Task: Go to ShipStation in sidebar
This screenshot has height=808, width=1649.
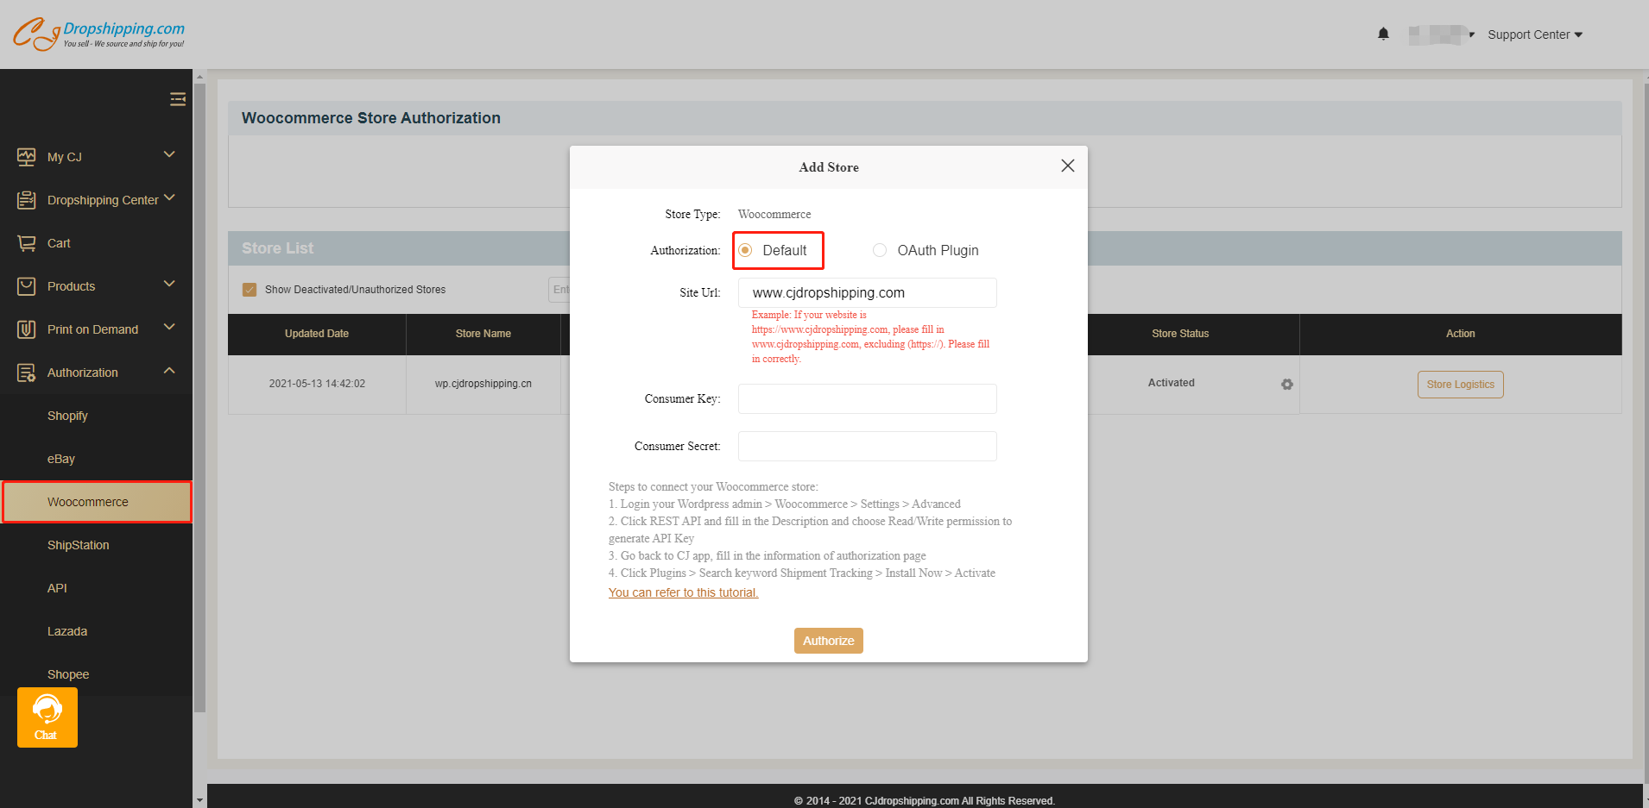Action: pos(79,545)
